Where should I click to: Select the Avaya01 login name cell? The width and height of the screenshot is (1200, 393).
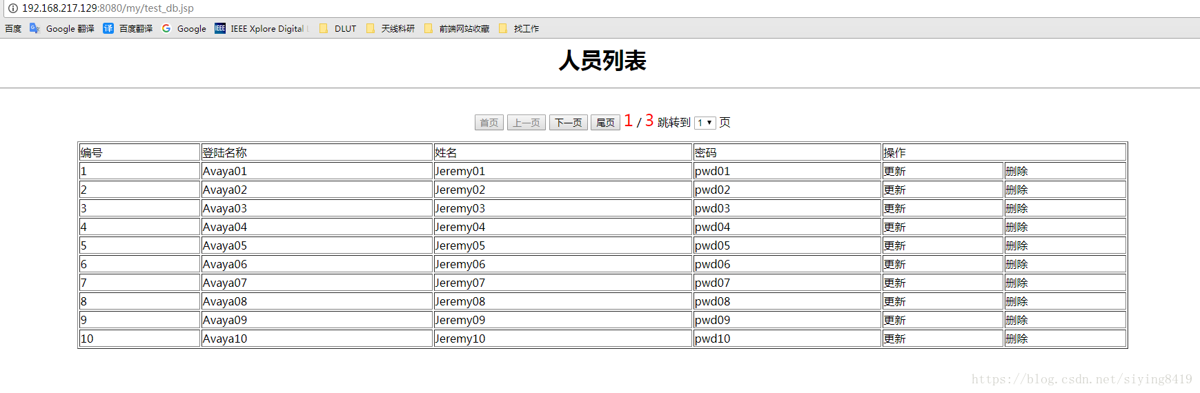coord(317,171)
